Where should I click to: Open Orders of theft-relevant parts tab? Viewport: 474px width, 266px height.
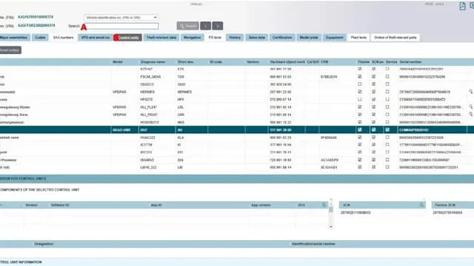(395, 38)
